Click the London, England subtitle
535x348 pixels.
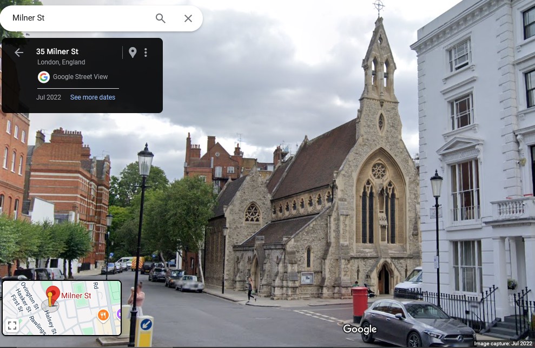(x=61, y=62)
